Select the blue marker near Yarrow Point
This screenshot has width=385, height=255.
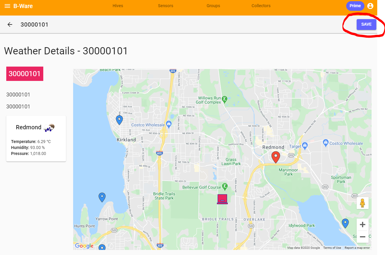pyautogui.click(x=102, y=197)
